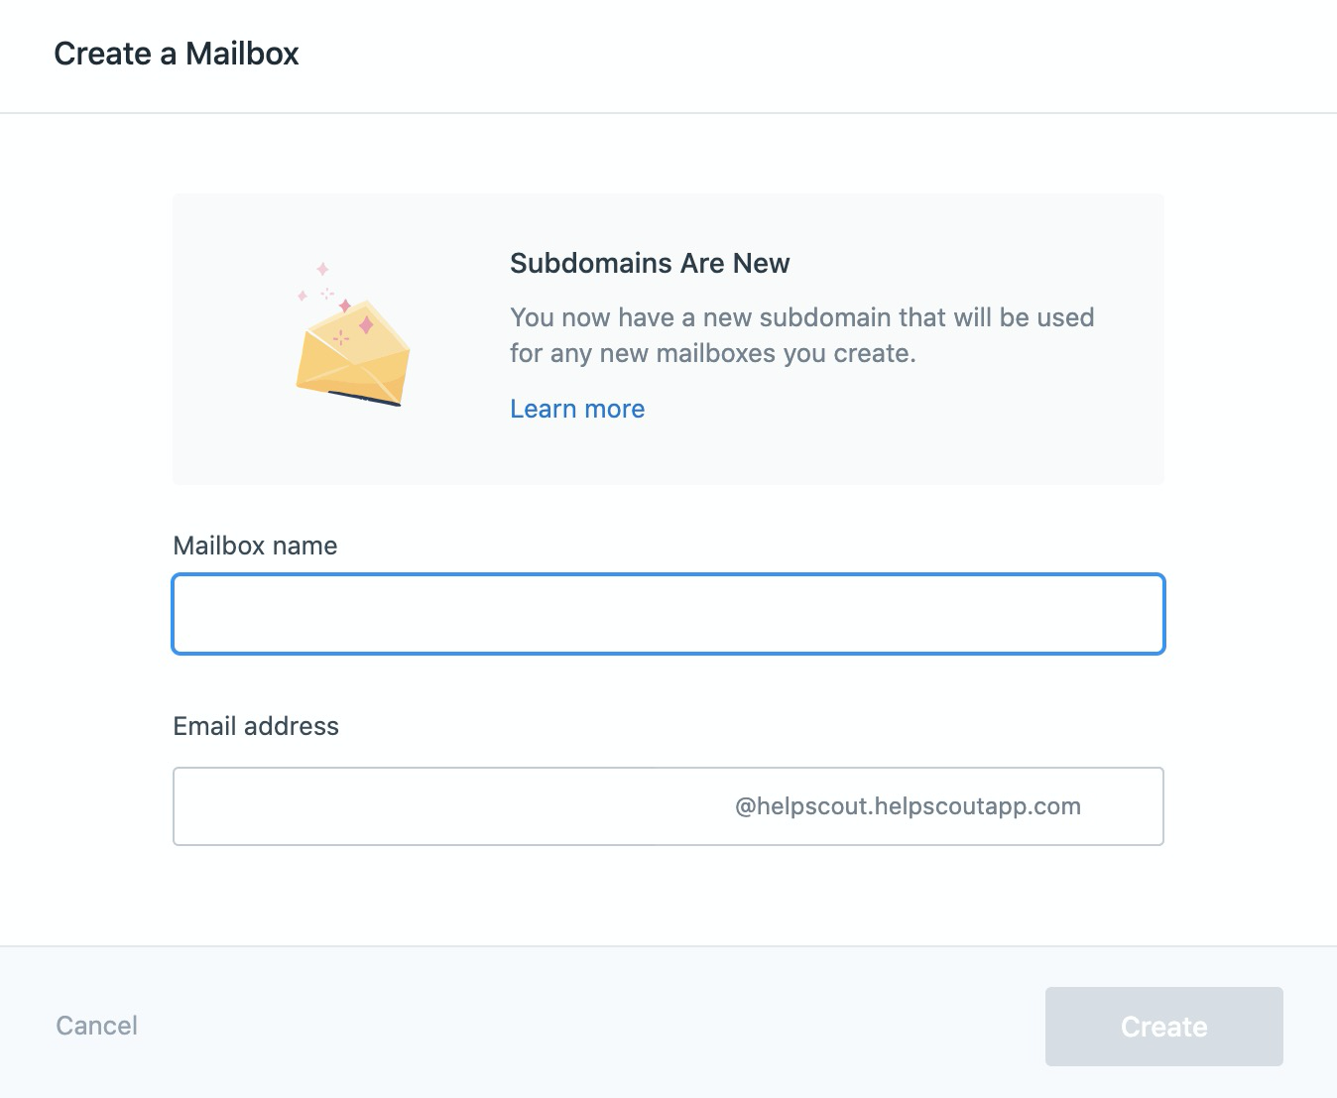Image resolution: width=1337 pixels, height=1098 pixels.
Task: Click the "Email address" field label
Action: [256, 726]
